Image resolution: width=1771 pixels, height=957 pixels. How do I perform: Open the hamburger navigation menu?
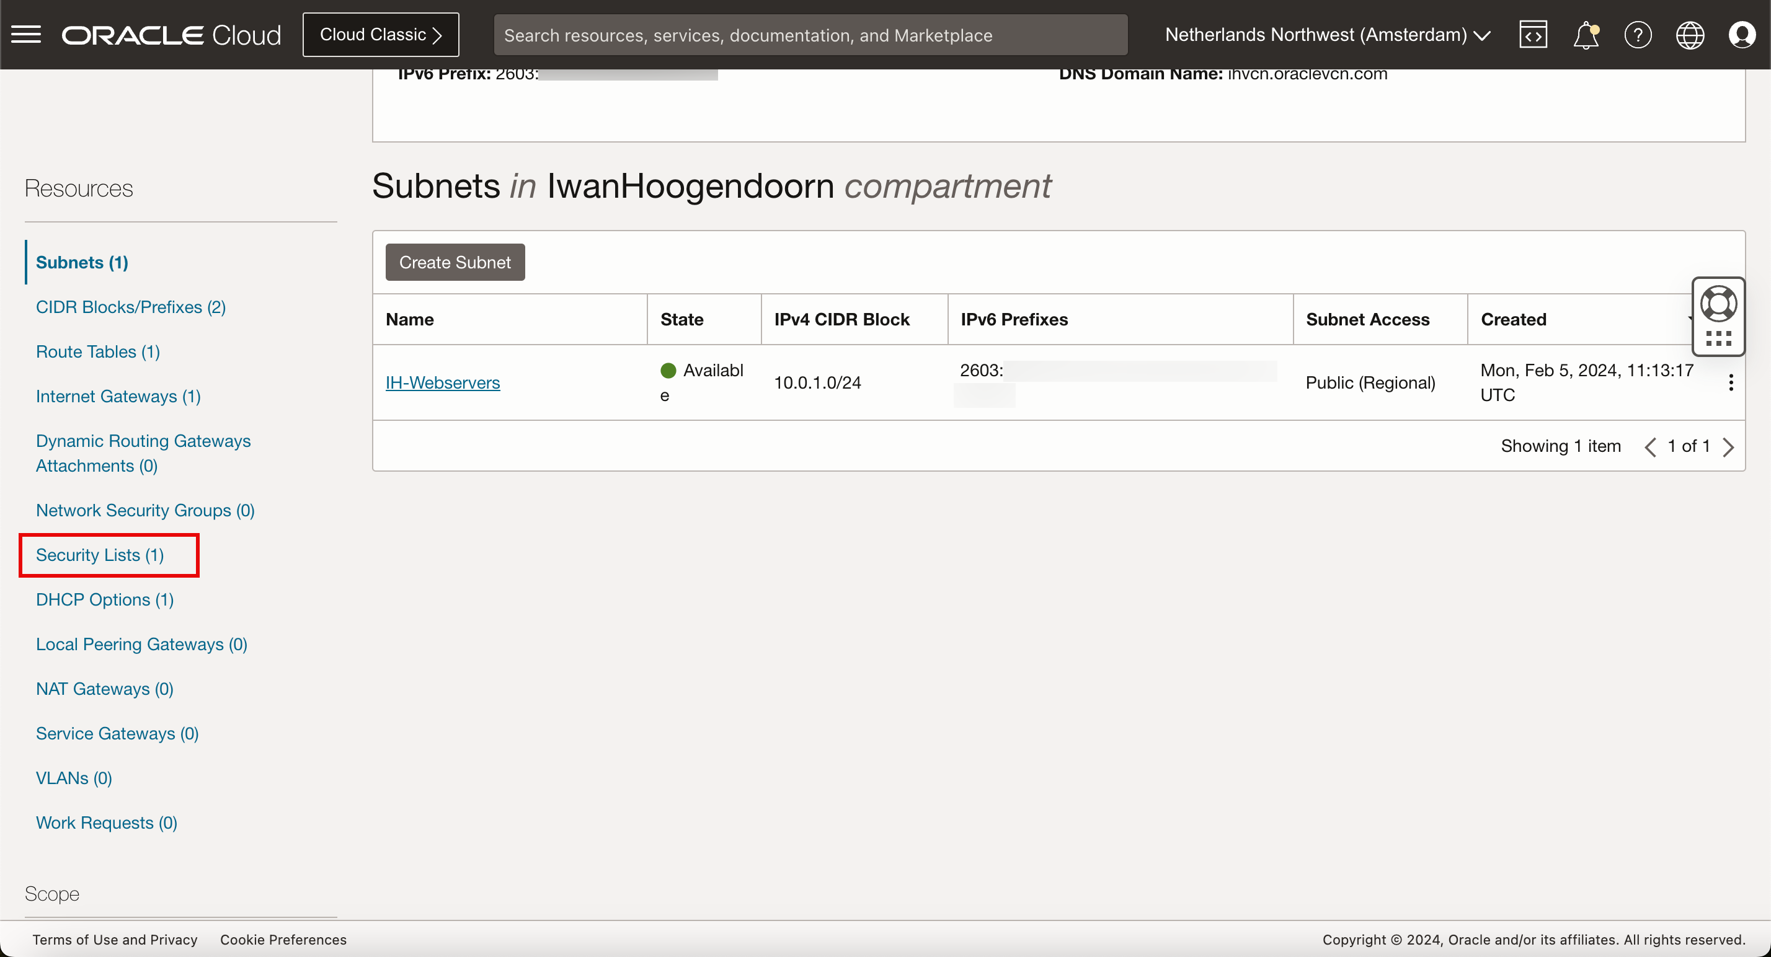[x=26, y=34]
